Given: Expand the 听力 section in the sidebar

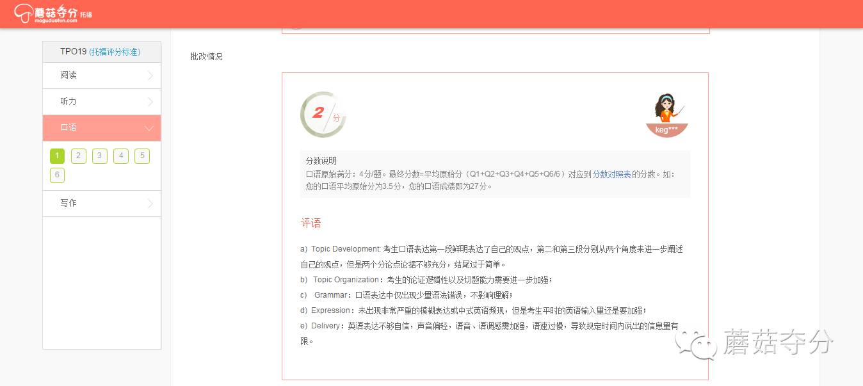Looking at the screenshot, I should pos(101,101).
